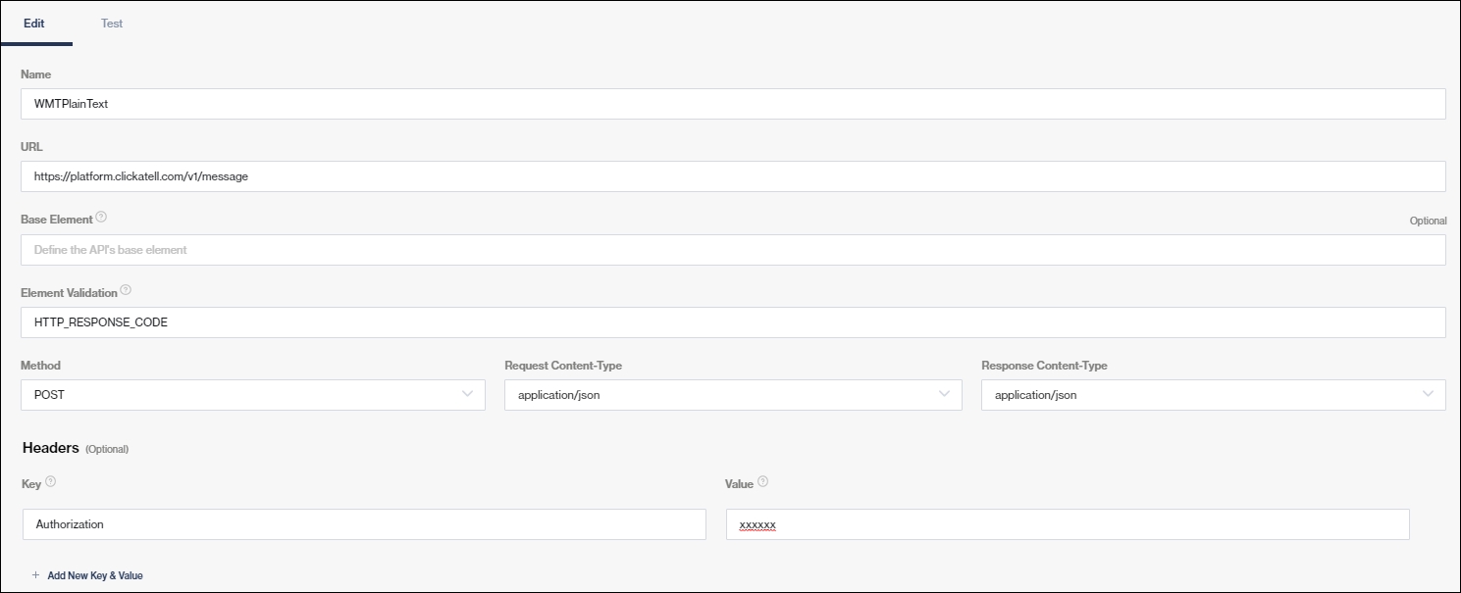Focus the empty Base Element input

pyautogui.click(x=732, y=250)
